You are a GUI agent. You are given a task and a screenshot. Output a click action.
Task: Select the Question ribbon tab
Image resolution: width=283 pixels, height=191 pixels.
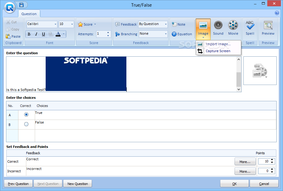(x=29, y=14)
